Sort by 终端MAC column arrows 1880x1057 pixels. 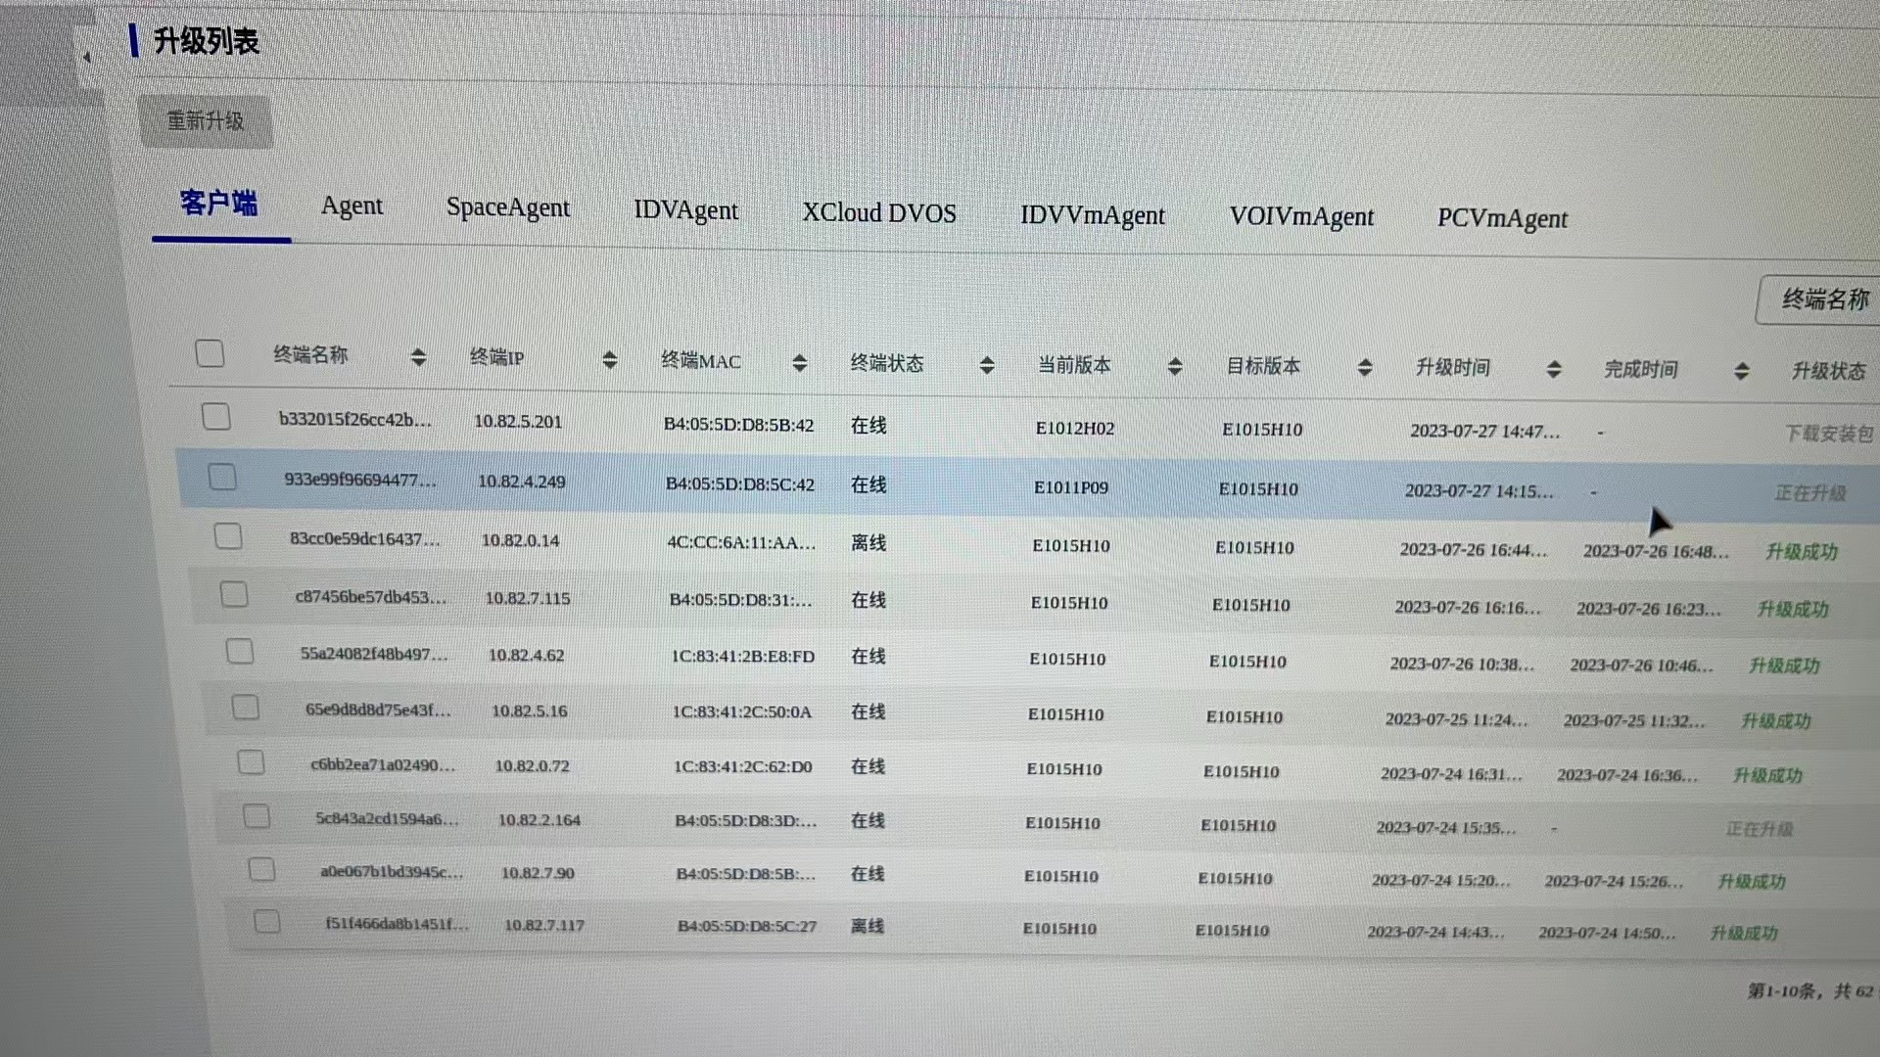(799, 363)
